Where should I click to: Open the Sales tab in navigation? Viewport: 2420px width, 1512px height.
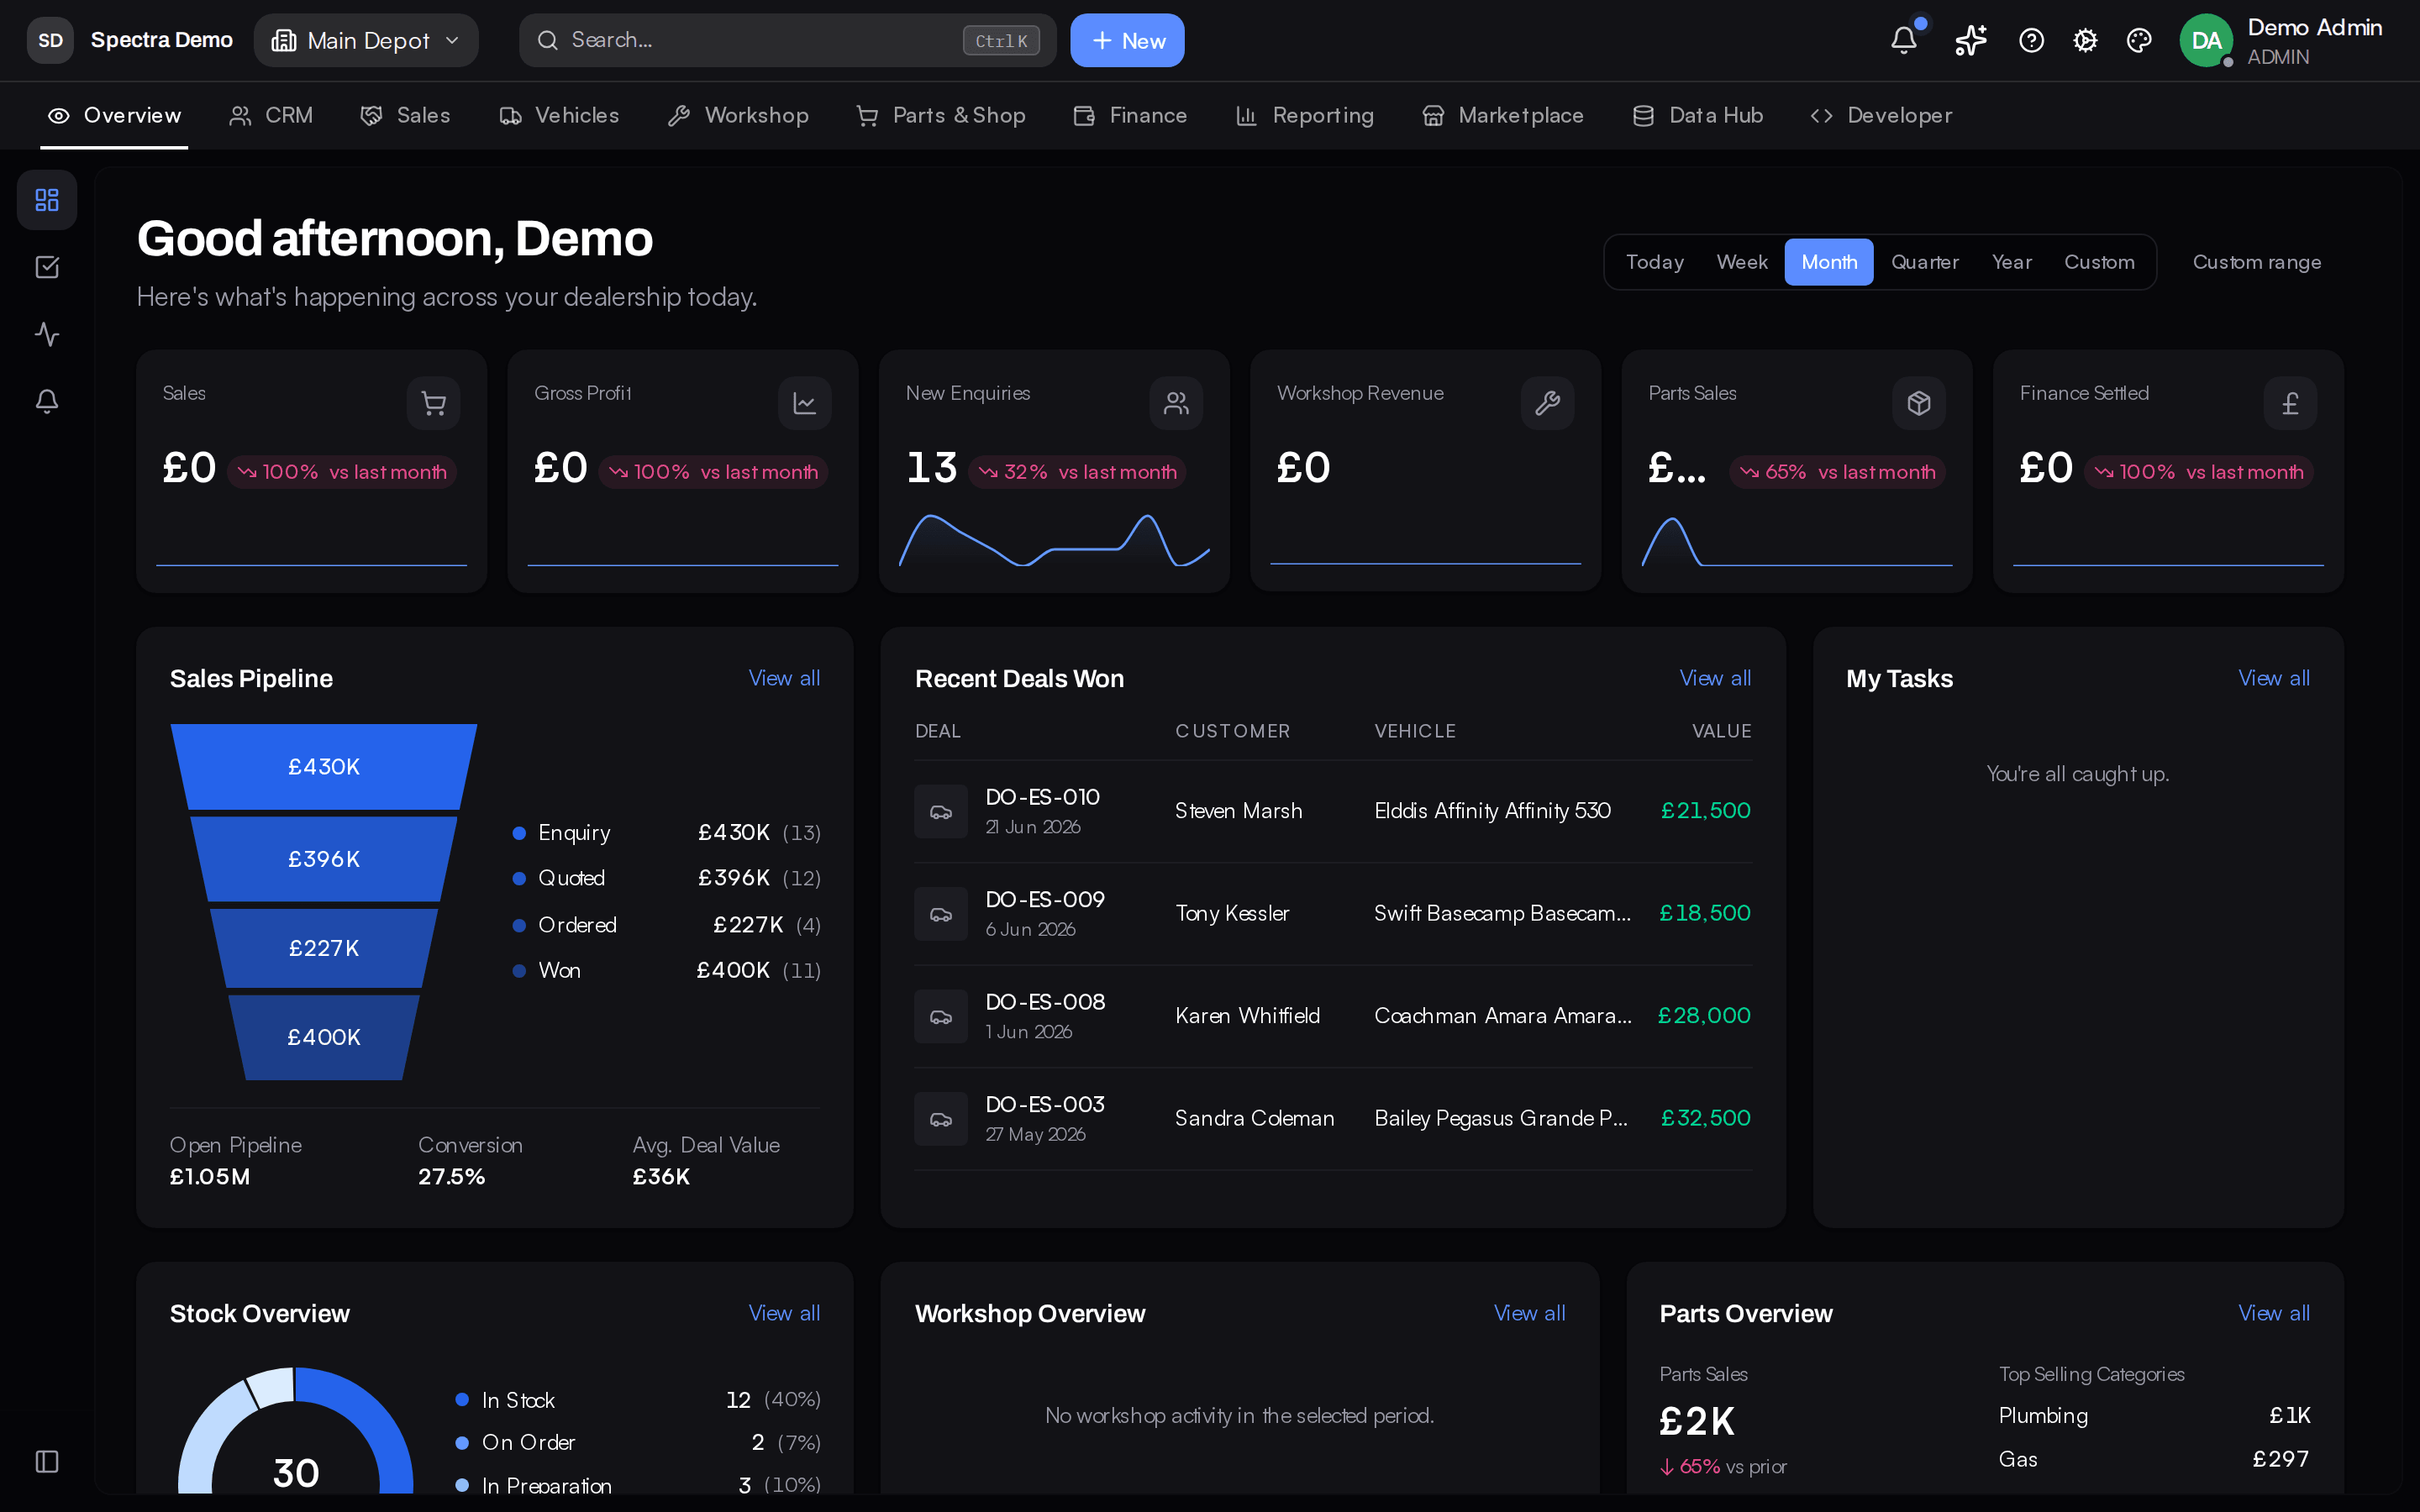coord(405,116)
